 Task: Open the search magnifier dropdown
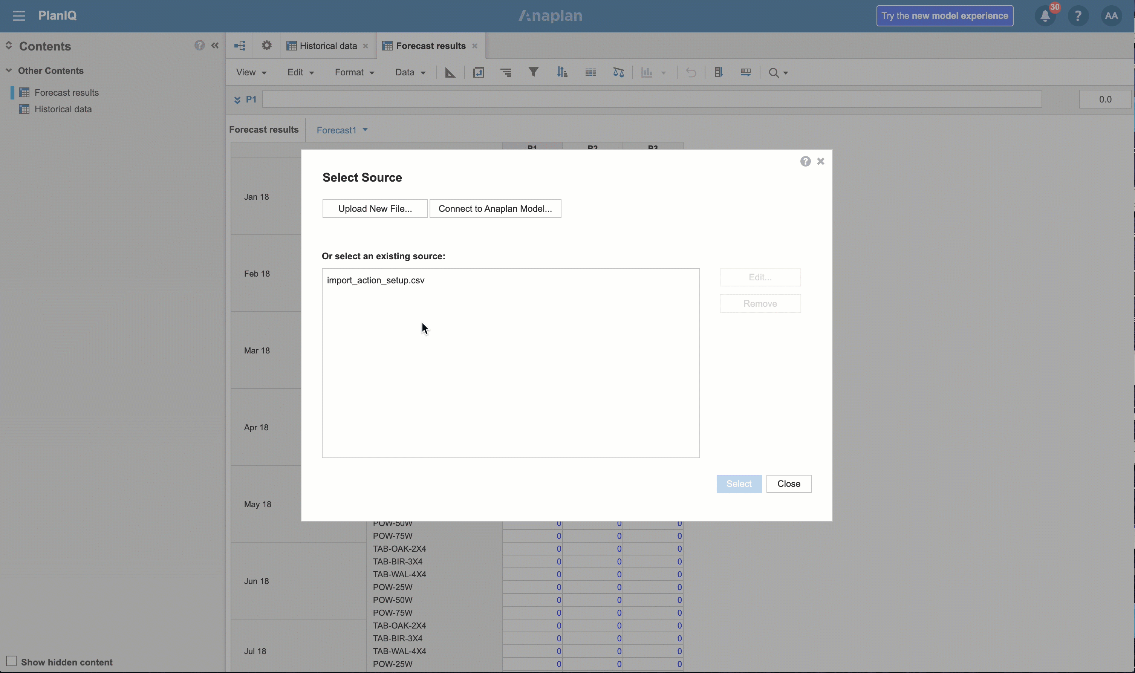778,73
